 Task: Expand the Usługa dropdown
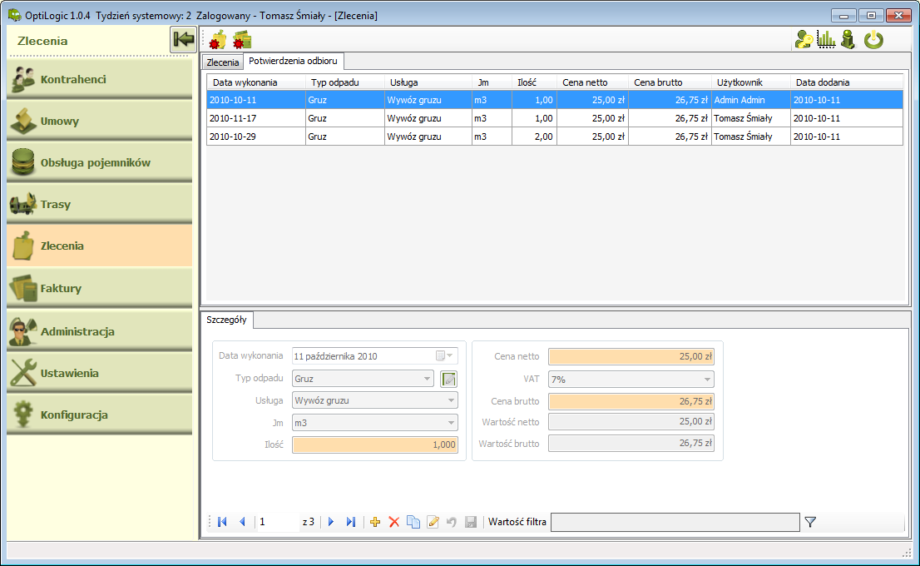pyautogui.click(x=451, y=400)
